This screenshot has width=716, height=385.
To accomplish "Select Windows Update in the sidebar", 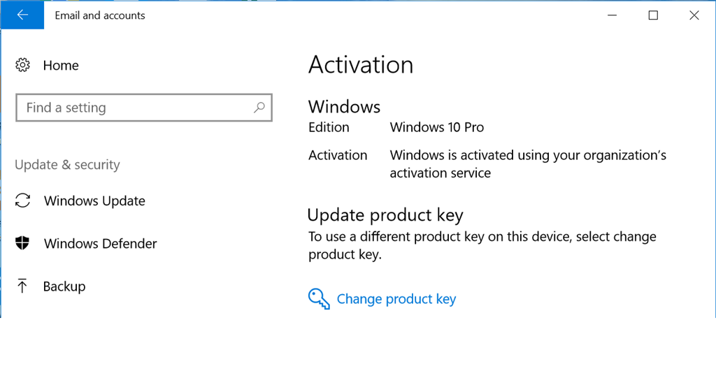I will point(94,201).
